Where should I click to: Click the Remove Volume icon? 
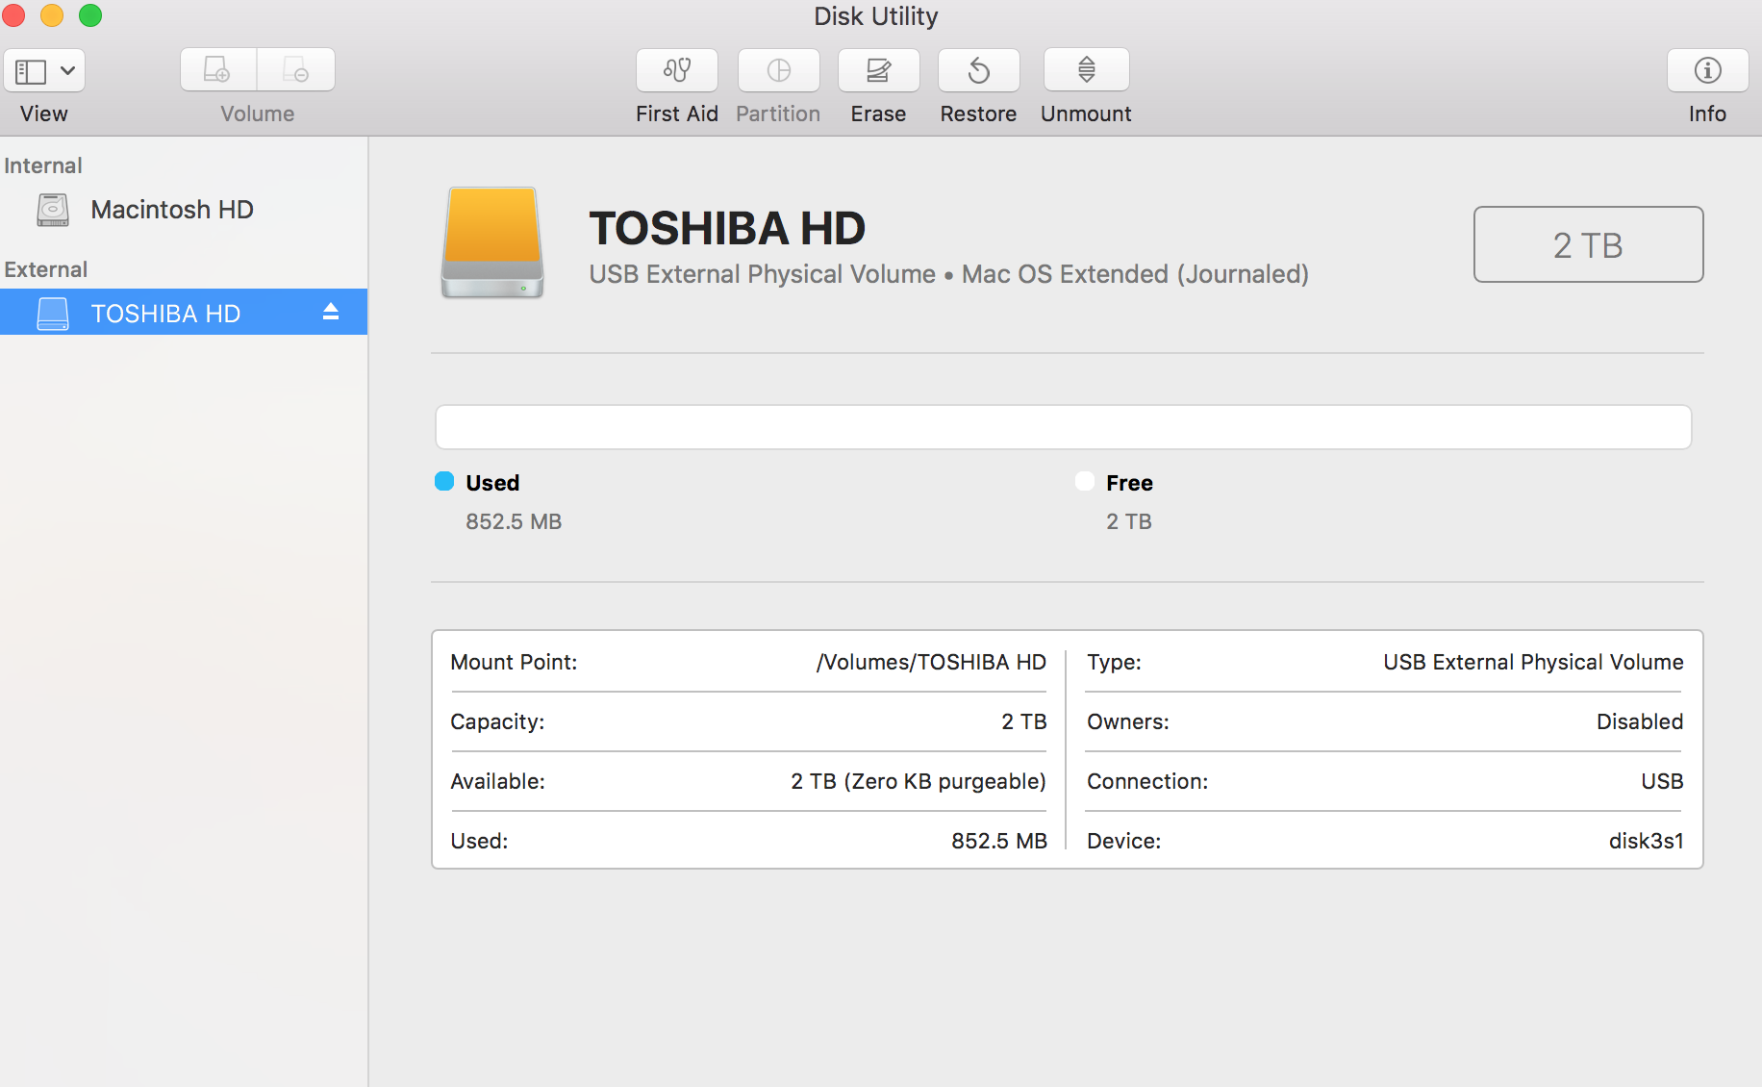pyautogui.click(x=296, y=70)
